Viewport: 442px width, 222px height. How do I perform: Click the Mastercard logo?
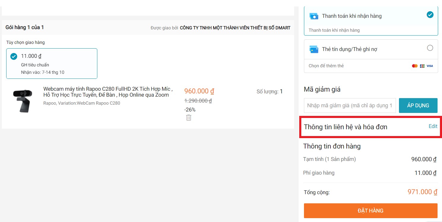point(415,66)
